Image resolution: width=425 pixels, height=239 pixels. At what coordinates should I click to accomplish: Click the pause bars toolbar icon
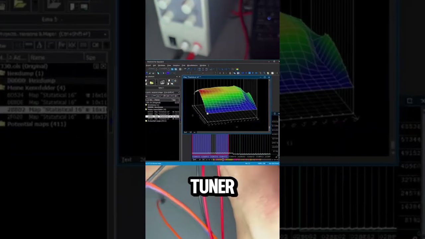point(238,73)
